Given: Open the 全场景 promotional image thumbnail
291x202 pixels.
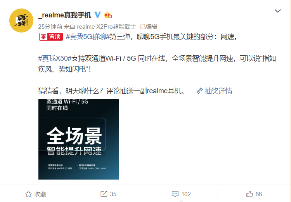Looking at the screenshot, I should coord(79,139).
